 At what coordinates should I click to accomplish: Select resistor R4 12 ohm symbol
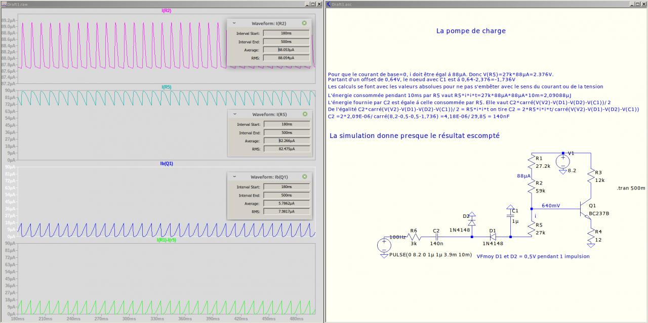(x=591, y=236)
